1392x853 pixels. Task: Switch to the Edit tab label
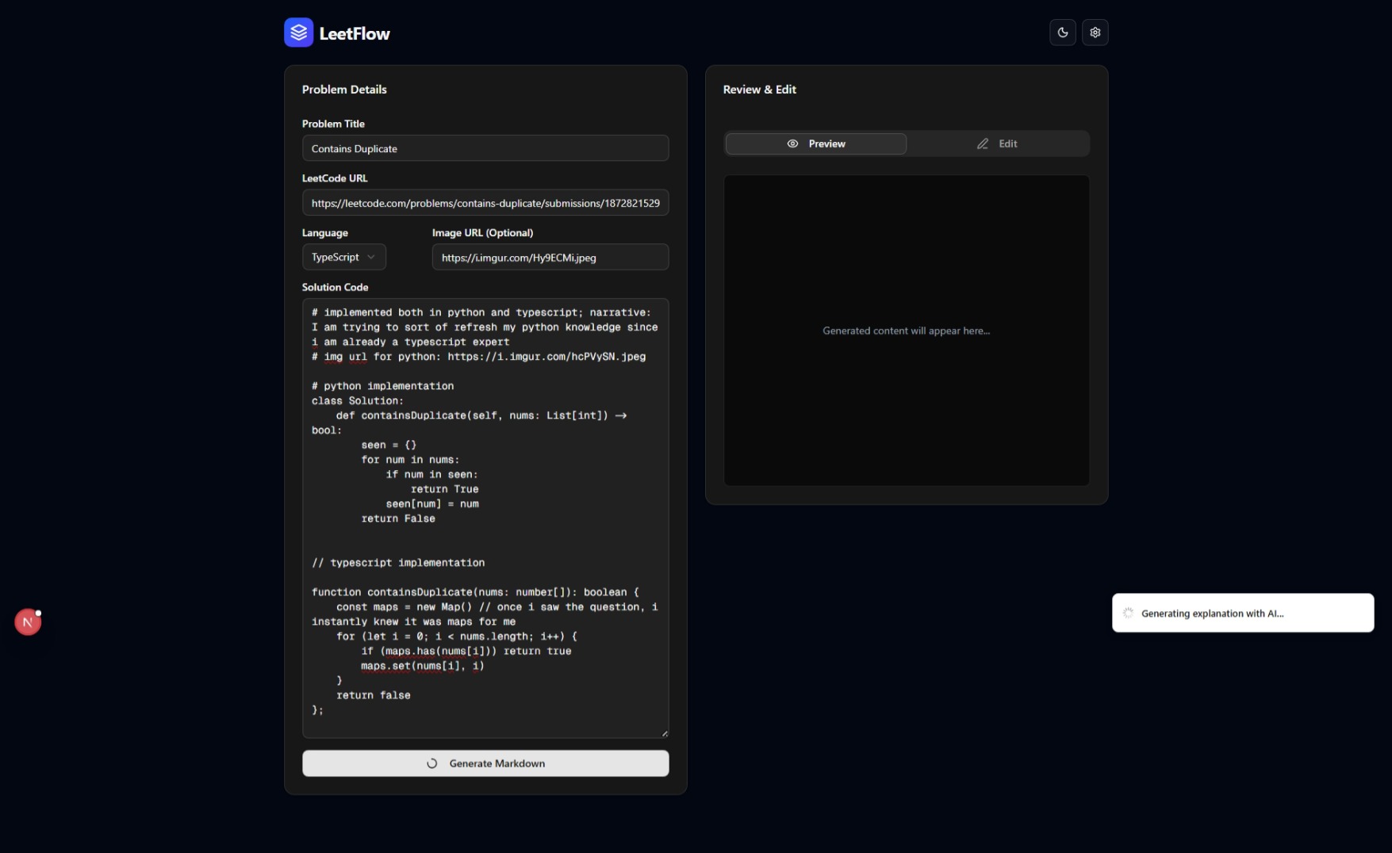point(1007,143)
